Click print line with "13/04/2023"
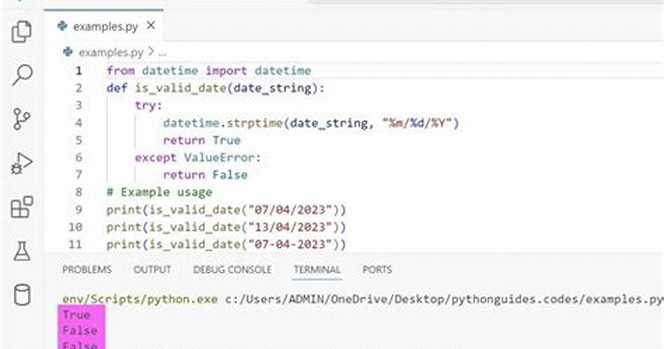The height and width of the screenshot is (349, 664). pyautogui.click(x=226, y=227)
